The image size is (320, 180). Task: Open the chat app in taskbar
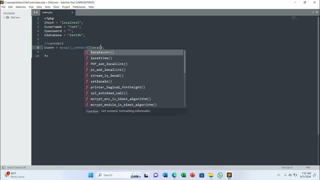[156, 175]
